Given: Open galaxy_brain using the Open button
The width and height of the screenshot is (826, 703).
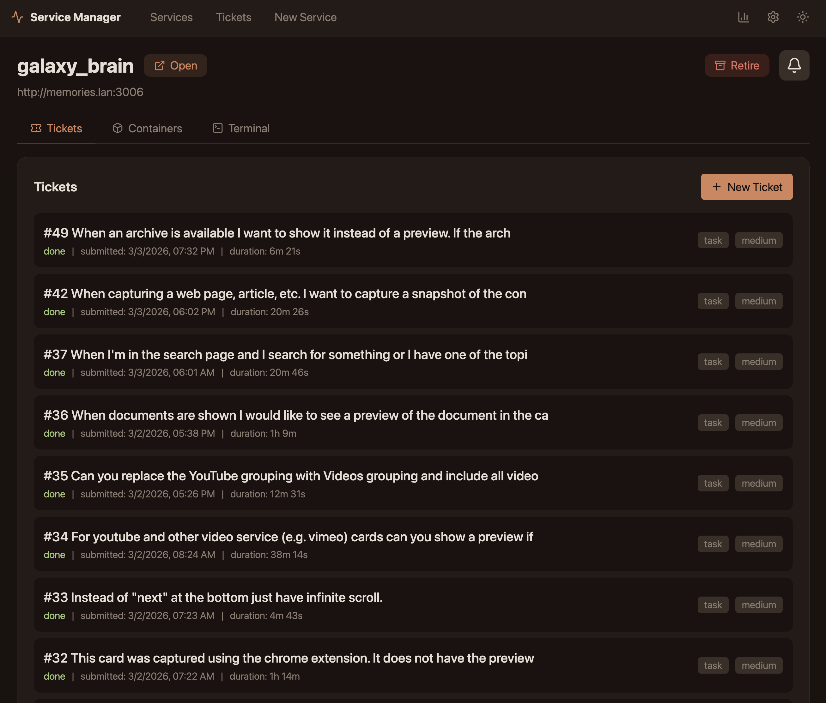Looking at the screenshot, I should [175, 65].
